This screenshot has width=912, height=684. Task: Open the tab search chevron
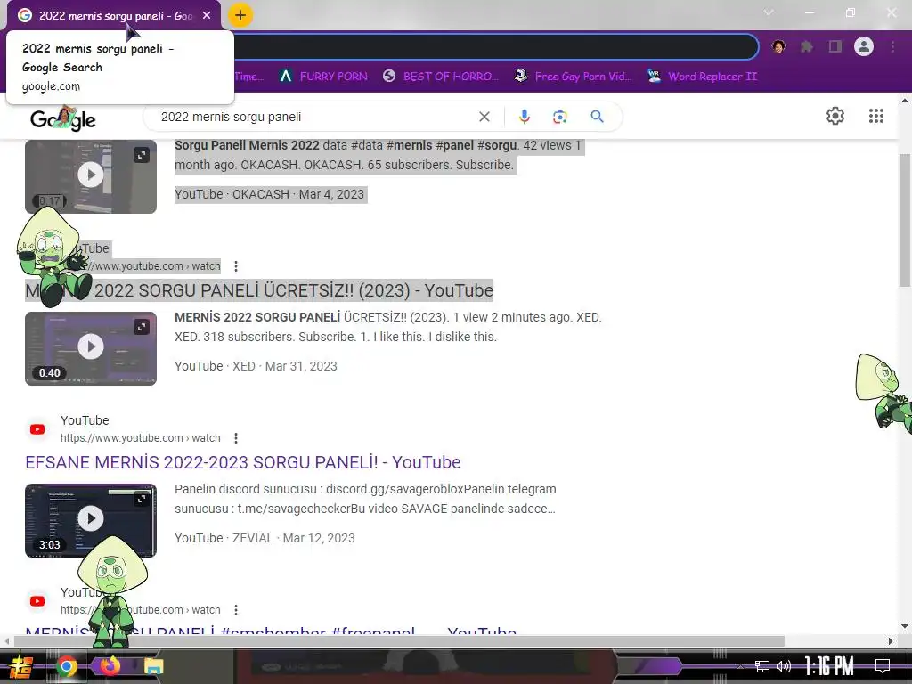click(x=769, y=12)
